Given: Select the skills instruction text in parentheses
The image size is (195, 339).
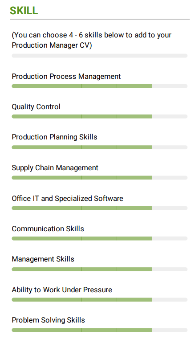Looking at the screenshot, I should 91,40.
